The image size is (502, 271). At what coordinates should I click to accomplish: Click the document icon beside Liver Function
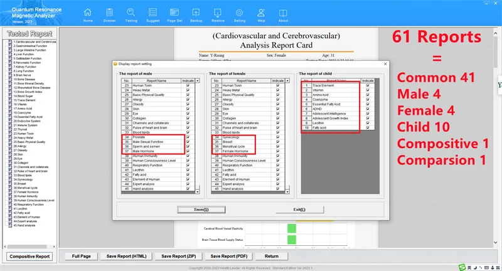tap(10, 54)
